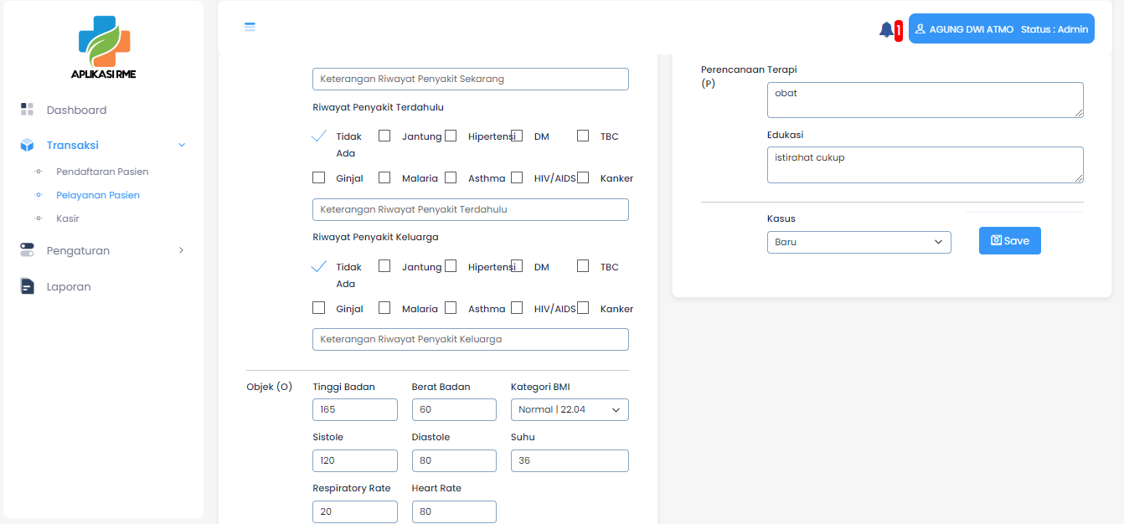Focus the Edukasi text area
Image resolution: width=1124 pixels, height=524 pixels.
tap(925, 165)
